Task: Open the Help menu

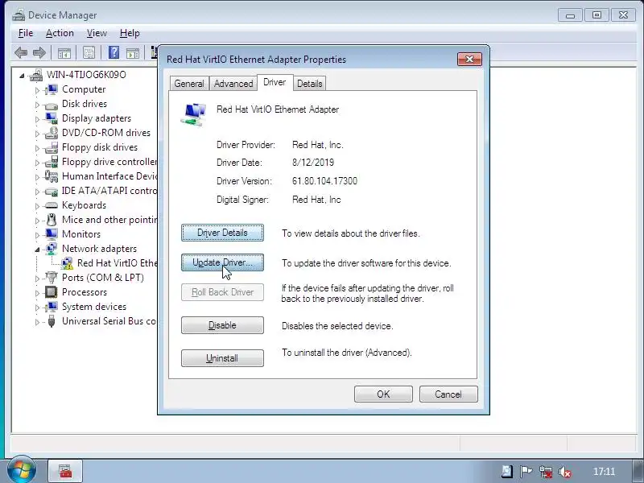Action: pyautogui.click(x=130, y=33)
